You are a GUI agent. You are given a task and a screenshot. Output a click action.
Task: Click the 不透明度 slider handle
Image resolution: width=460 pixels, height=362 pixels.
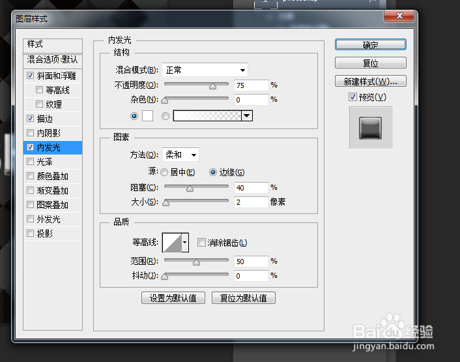click(x=212, y=86)
